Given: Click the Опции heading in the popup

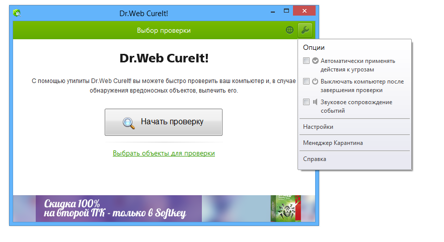Looking at the screenshot, I should point(314,48).
